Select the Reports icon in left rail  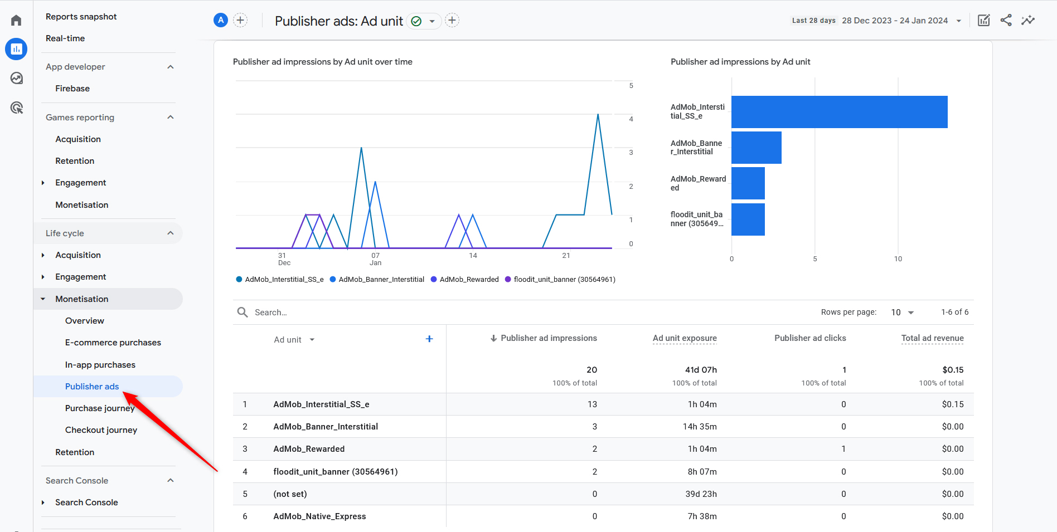coord(16,49)
